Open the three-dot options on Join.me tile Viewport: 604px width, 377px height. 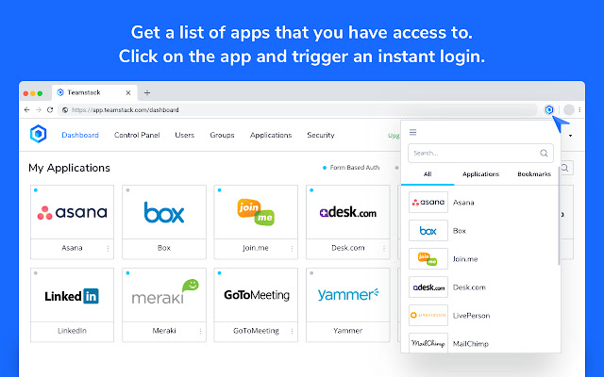tap(292, 249)
